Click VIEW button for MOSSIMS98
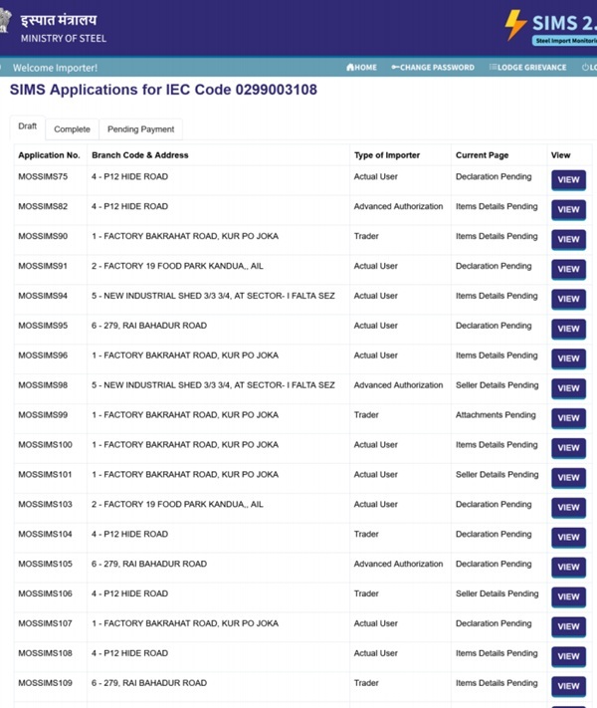This screenshot has height=708, width=597. point(568,388)
